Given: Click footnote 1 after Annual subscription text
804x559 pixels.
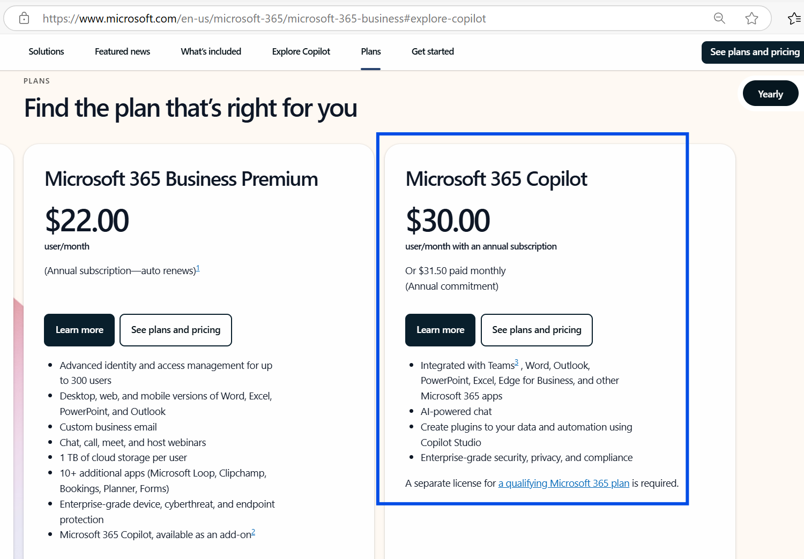Looking at the screenshot, I should tap(198, 268).
